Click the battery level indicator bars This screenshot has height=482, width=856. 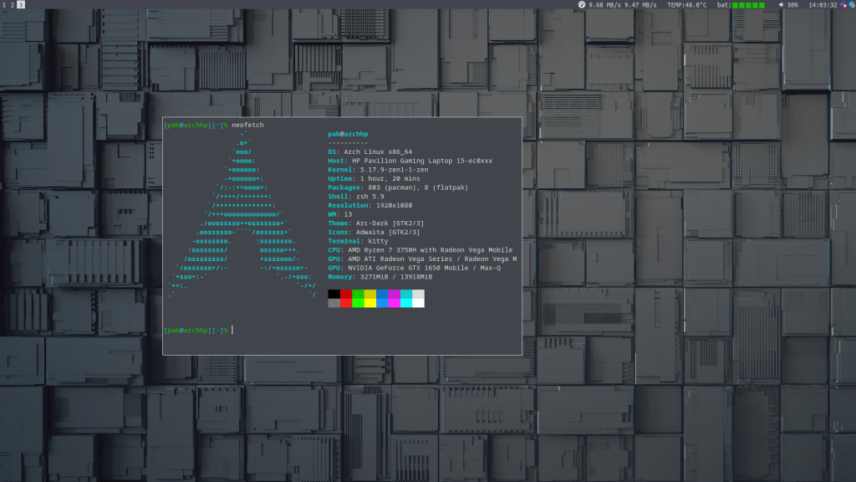point(750,5)
